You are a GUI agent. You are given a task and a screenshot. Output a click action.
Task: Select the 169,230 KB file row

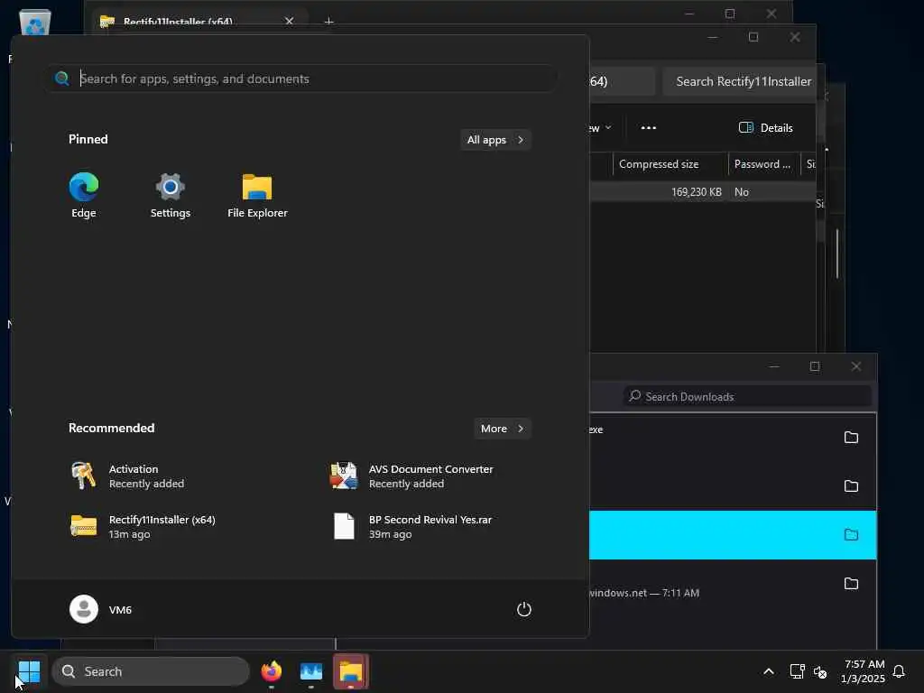tap(702, 192)
